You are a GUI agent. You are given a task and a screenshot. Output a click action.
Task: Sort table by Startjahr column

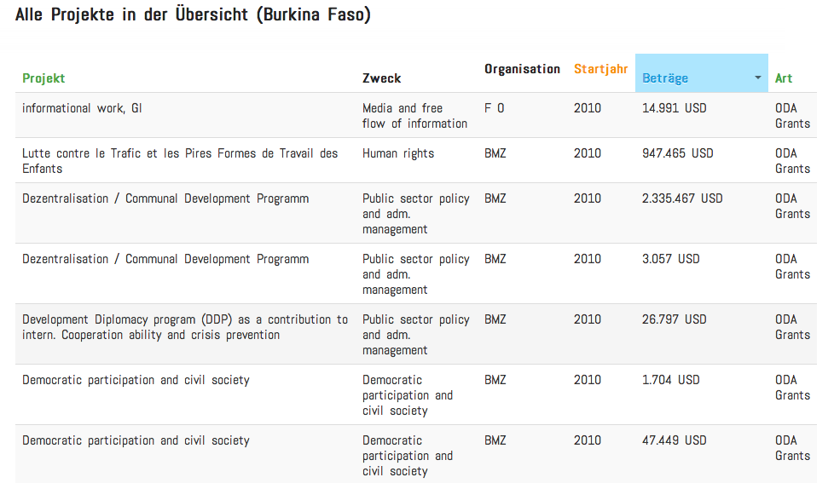[600, 69]
